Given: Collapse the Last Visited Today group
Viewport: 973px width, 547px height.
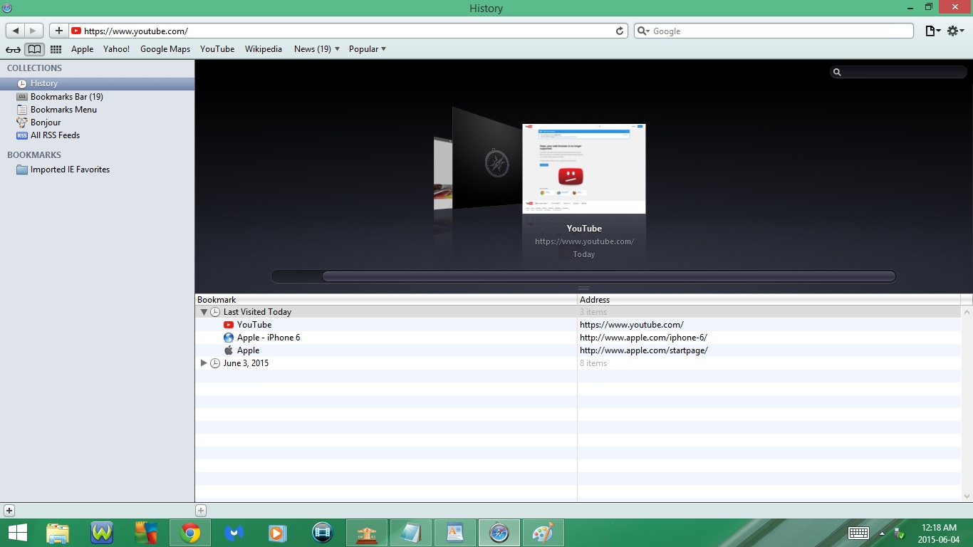Looking at the screenshot, I should 204,312.
